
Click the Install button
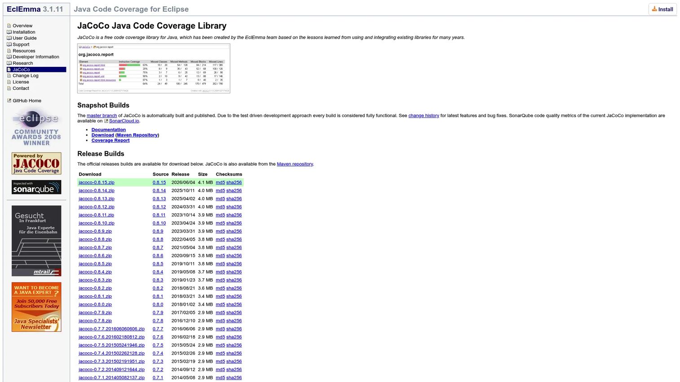pyautogui.click(x=662, y=9)
